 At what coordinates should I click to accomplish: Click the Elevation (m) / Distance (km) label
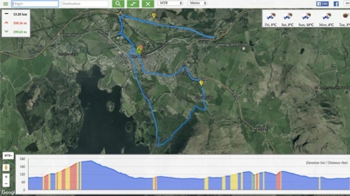click(326, 163)
